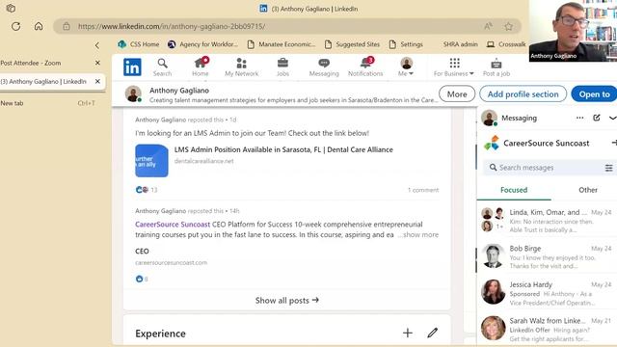Screen dimensions: 617x347
Task: Click the LMS Admin post thumbnail
Action: 151,161
